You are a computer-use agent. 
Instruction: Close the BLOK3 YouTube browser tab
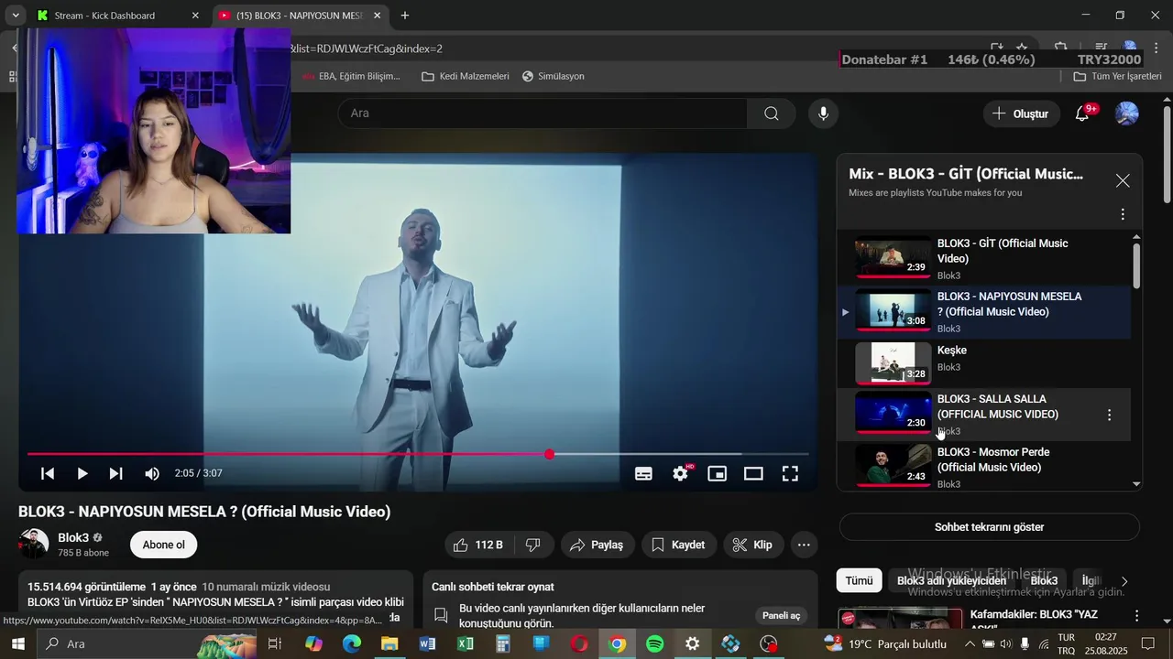tap(377, 16)
